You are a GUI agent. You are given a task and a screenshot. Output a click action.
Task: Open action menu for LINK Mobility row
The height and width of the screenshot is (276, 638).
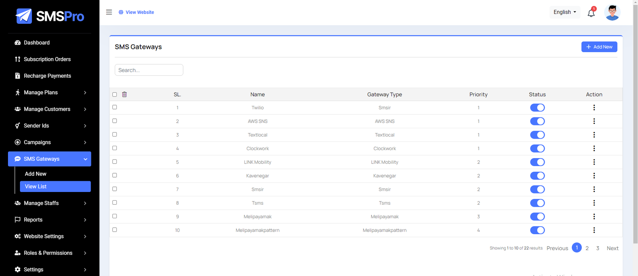click(594, 162)
